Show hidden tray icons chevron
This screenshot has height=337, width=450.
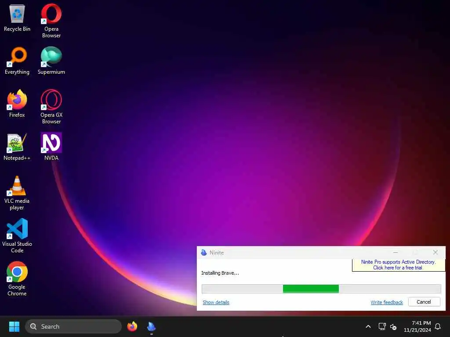click(368, 326)
